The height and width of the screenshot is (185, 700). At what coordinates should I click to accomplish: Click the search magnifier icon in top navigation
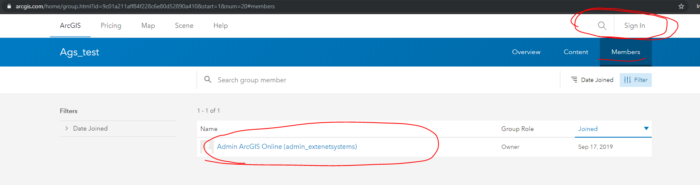602,26
